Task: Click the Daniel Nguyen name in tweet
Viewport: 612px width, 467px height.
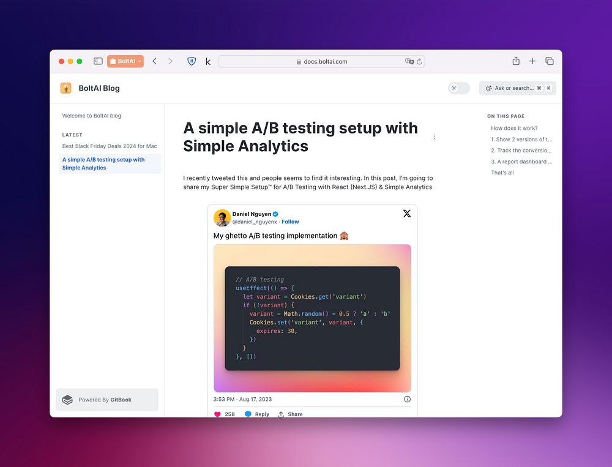Action: 252,214
